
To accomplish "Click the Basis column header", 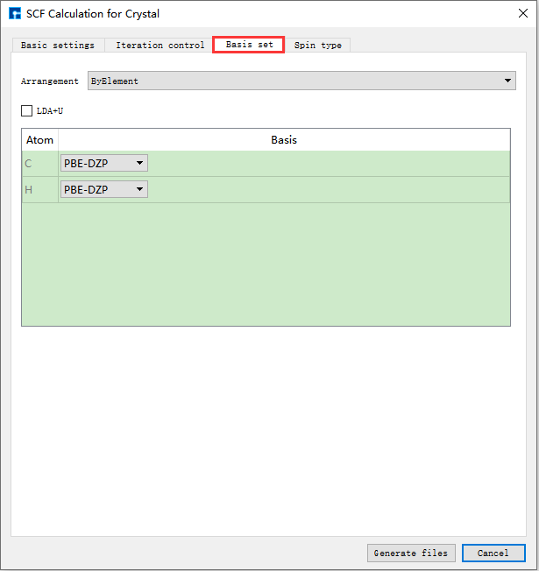I will 284,140.
